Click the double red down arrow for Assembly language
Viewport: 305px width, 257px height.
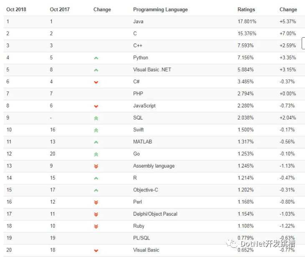pos(96,166)
